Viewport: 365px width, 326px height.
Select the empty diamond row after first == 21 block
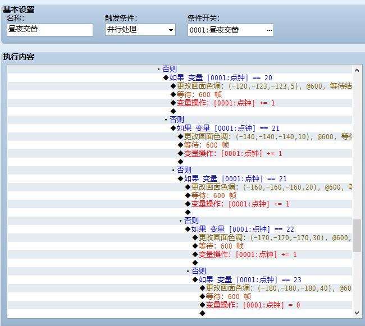(x=180, y=162)
